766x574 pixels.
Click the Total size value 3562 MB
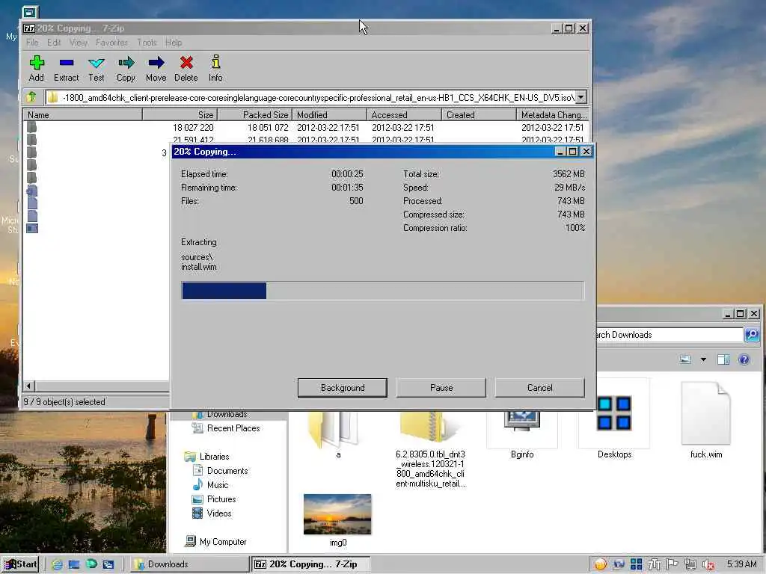(569, 173)
